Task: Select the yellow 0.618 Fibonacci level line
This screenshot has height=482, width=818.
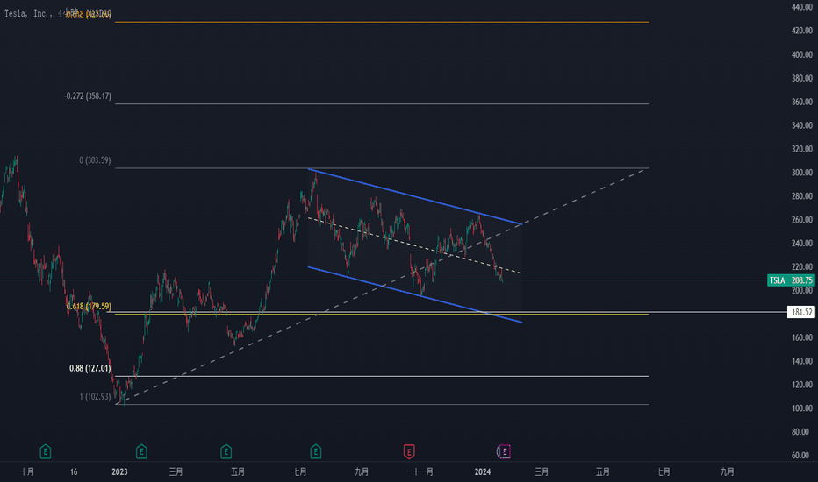Action: (382, 315)
